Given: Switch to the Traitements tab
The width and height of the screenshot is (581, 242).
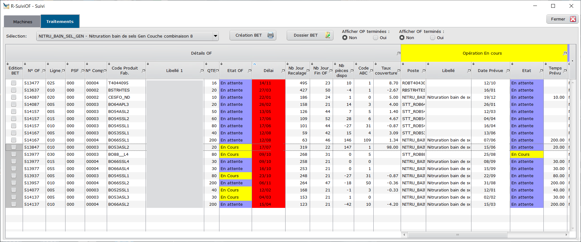Looking at the screenshot, I should (60, 21).
